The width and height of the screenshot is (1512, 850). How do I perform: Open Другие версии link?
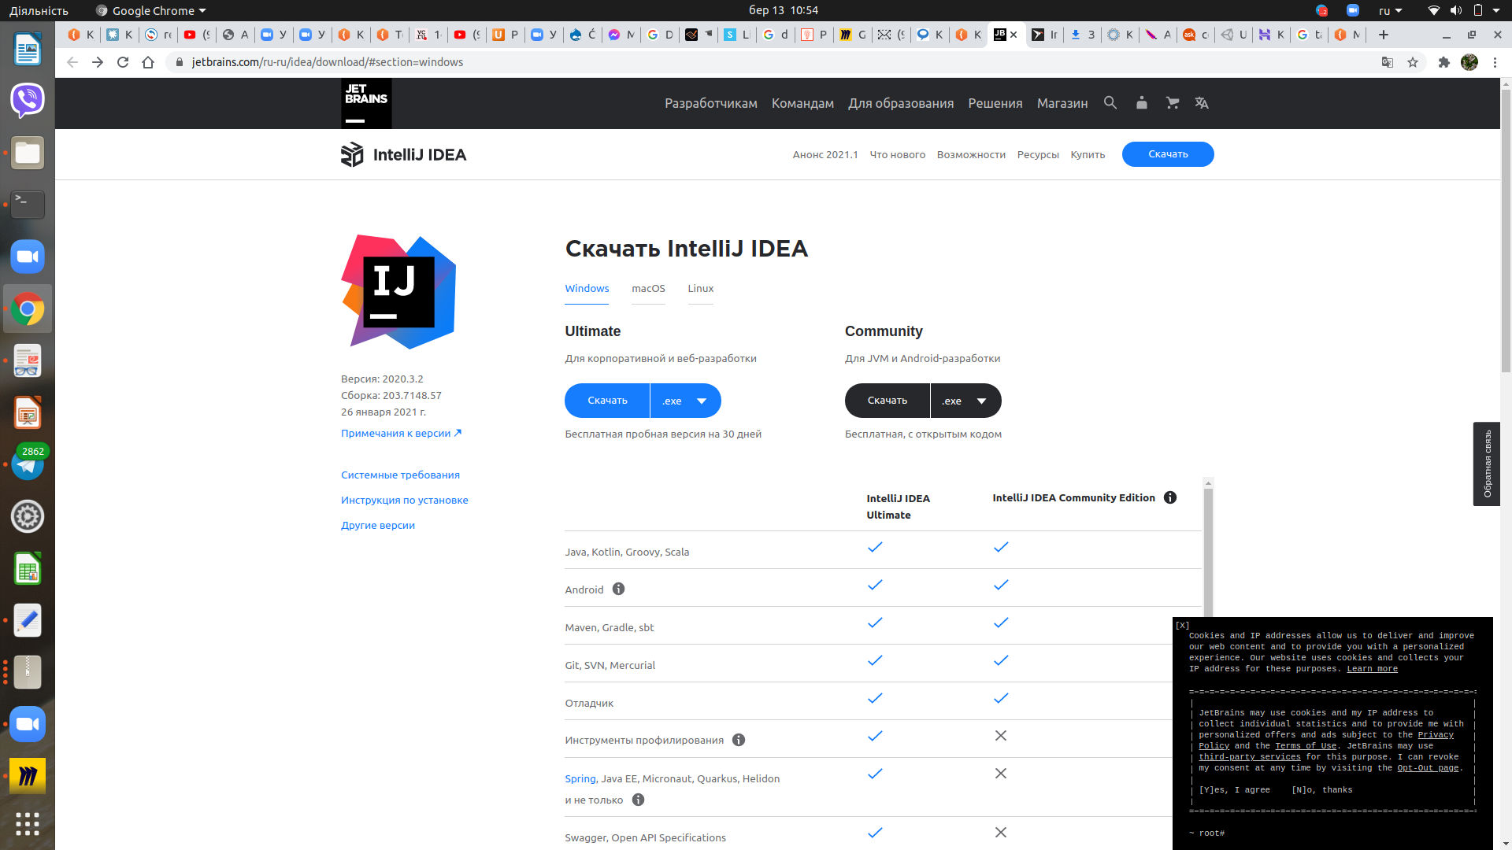[x=378, y=525]
